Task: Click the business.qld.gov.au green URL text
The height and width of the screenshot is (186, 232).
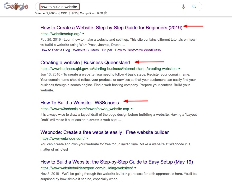Action: click(108, 69)
